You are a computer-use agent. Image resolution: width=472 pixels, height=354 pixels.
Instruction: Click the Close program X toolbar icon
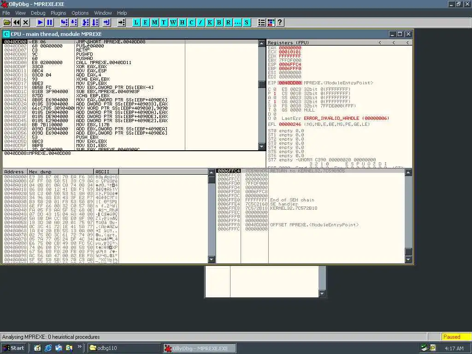point(26,22)
